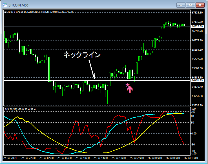The height and width of the screenshot is (164, 208).
Task: Click price scale value 65859.50
Action: point(197,50)
